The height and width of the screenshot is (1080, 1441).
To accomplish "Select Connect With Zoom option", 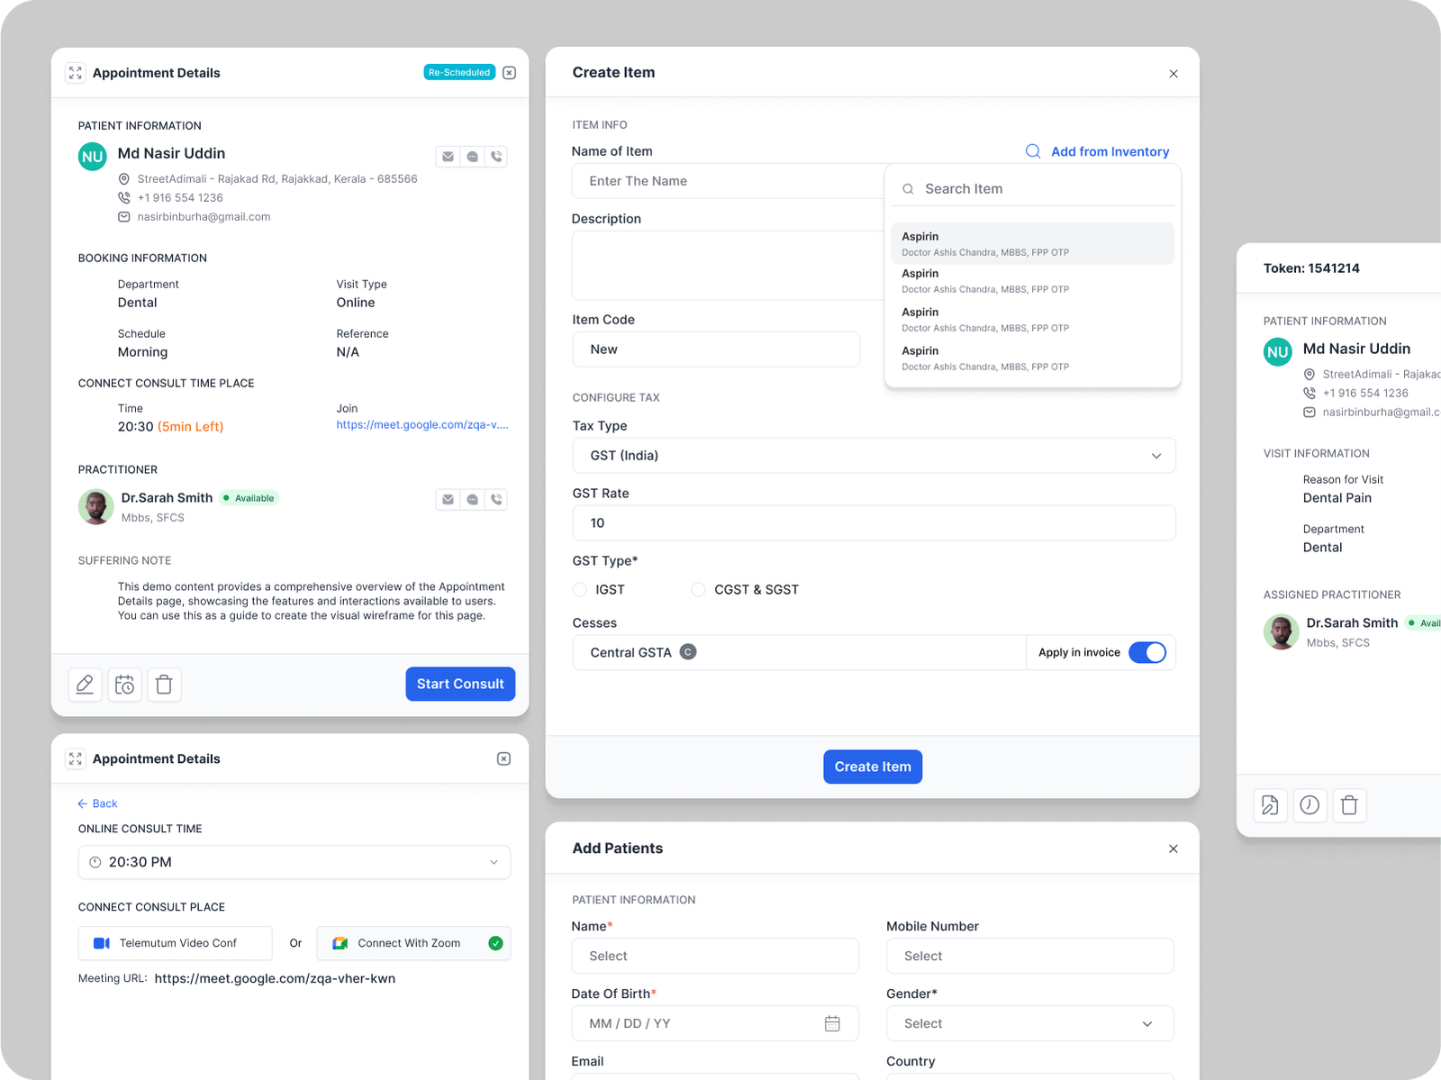I will coord(413,943).
